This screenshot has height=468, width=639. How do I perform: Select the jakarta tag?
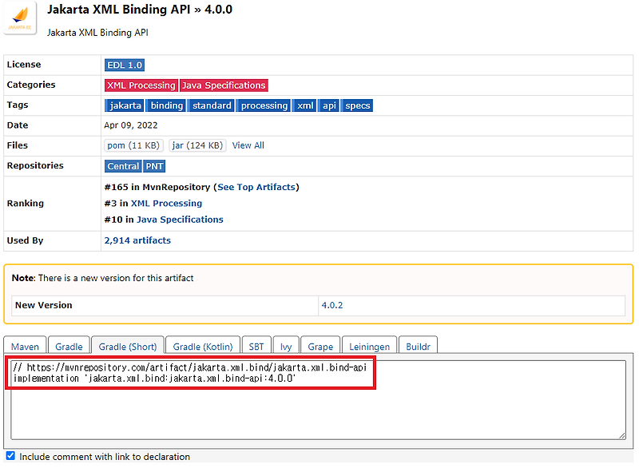point(125,105)
